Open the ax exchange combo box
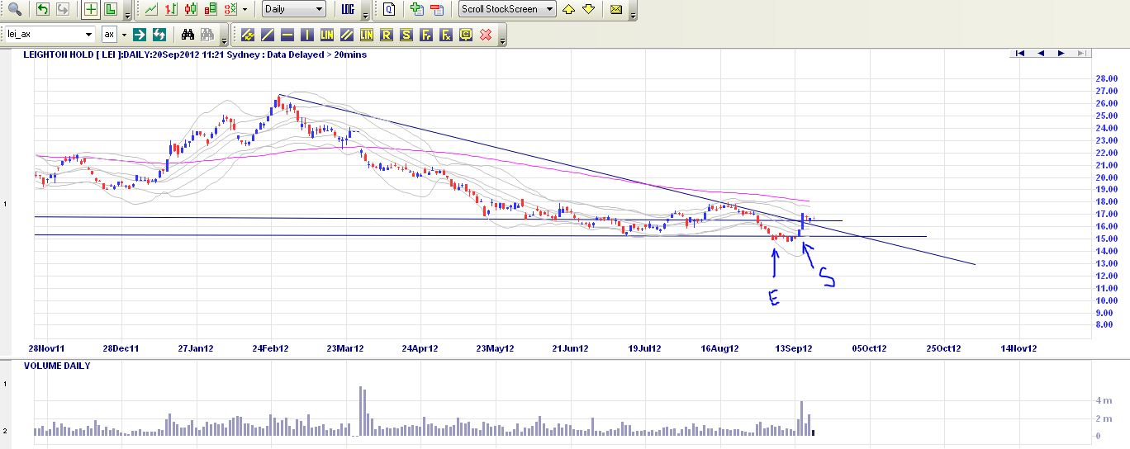1130x449 pixels. pos(110,34)
